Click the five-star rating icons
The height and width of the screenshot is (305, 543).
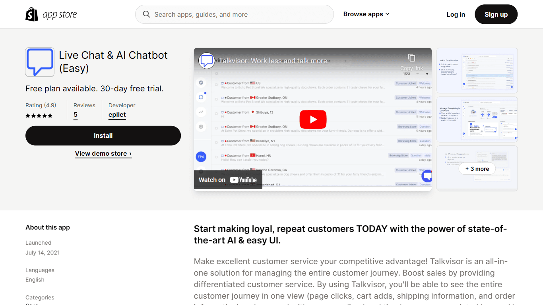39,116
